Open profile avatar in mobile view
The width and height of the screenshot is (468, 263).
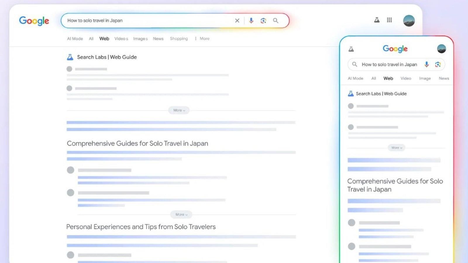click(x=441, y=49)
